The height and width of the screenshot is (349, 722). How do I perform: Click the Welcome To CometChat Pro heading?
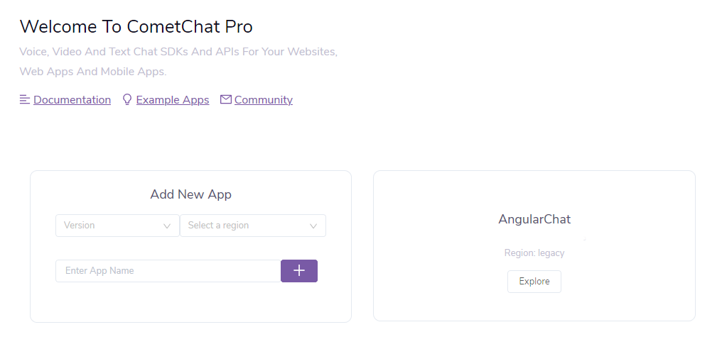tap(136, 27)
